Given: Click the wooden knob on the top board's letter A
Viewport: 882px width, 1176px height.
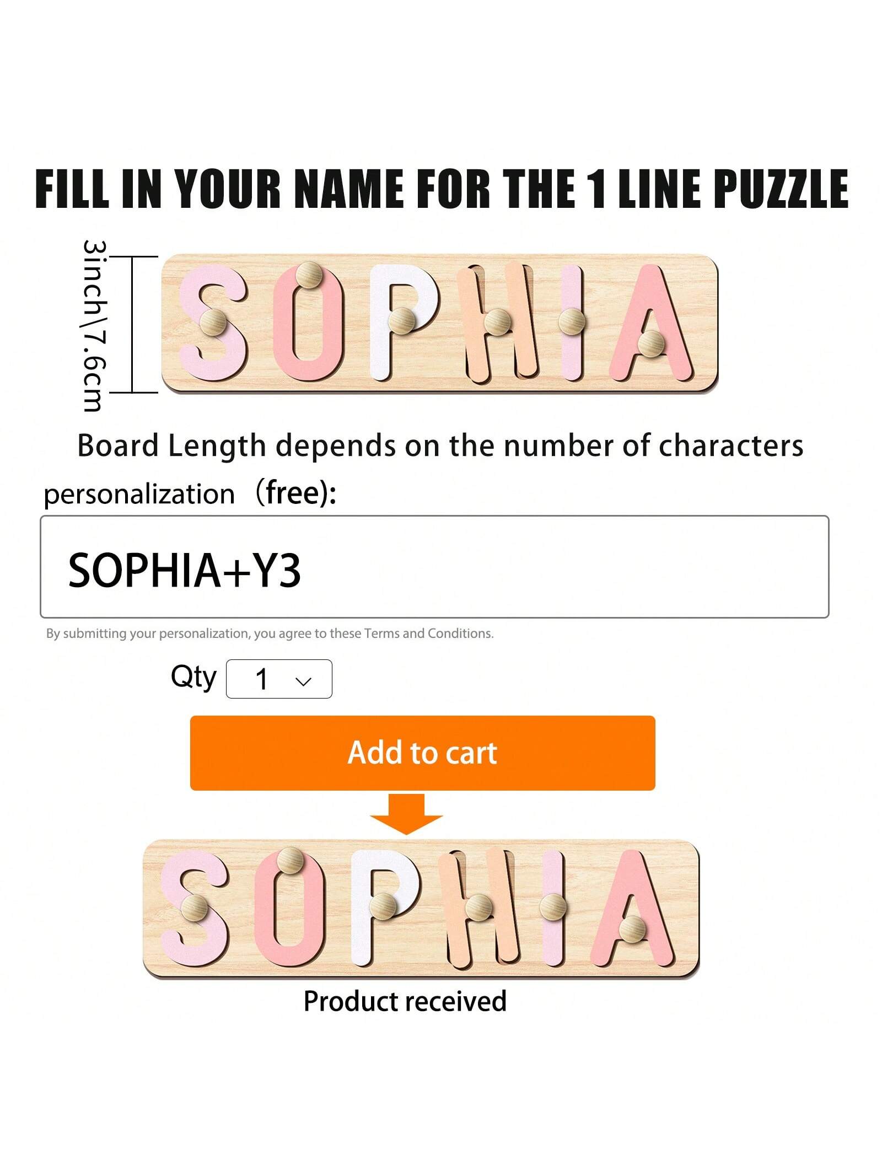Looking at the screenshot, I should point(652,344).
